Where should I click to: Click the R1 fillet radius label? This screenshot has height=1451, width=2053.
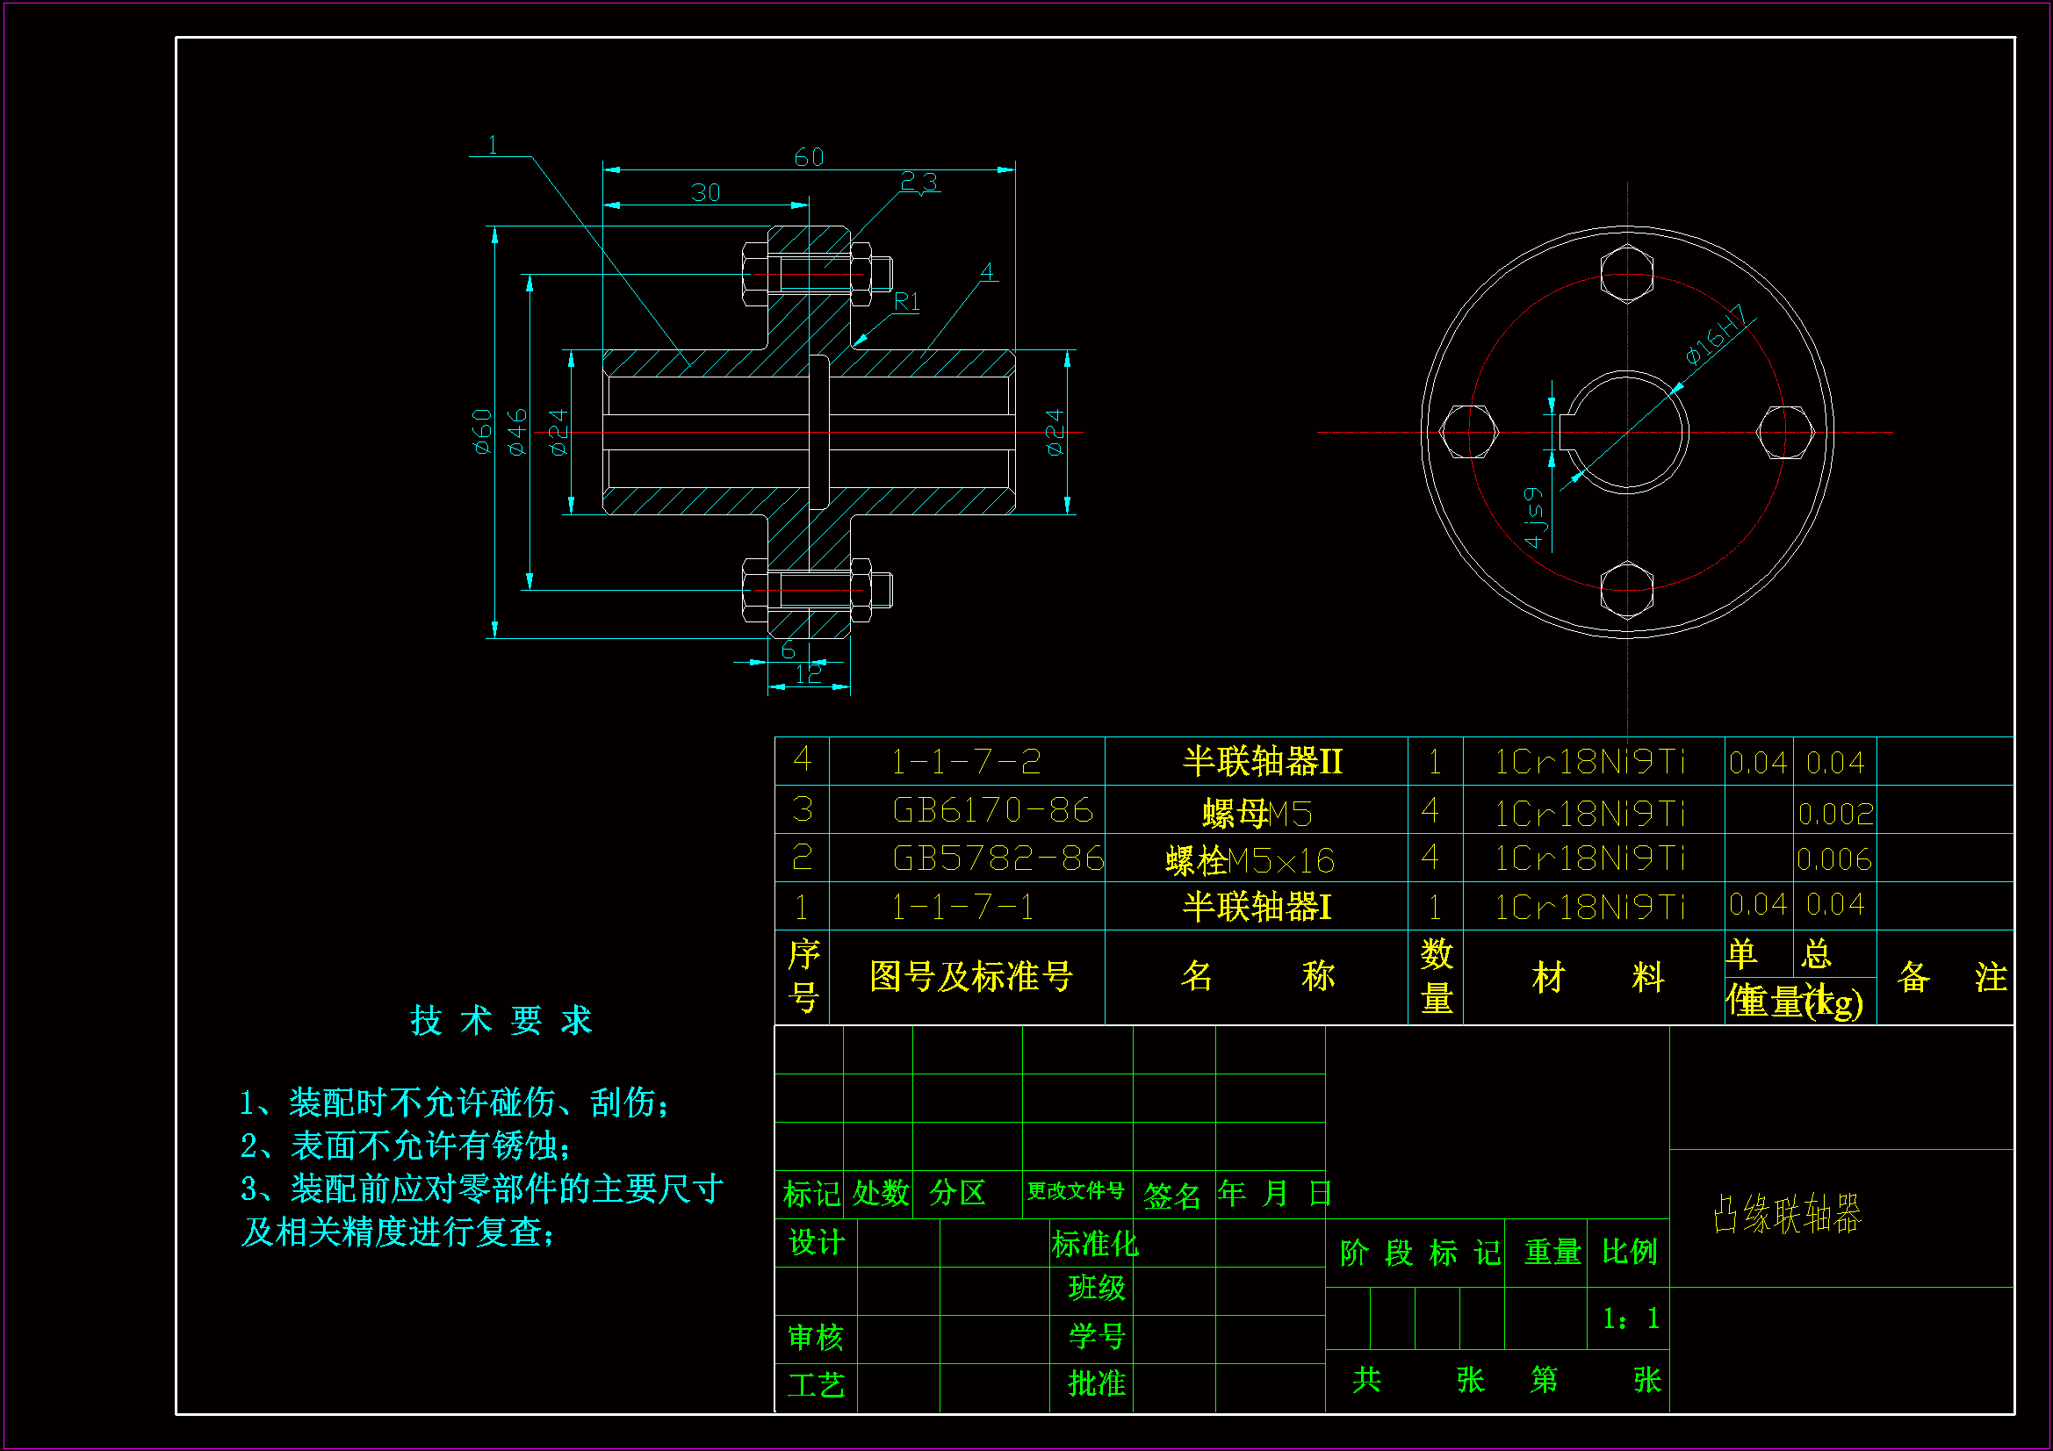pyautogui.click(x=907, y=302)
